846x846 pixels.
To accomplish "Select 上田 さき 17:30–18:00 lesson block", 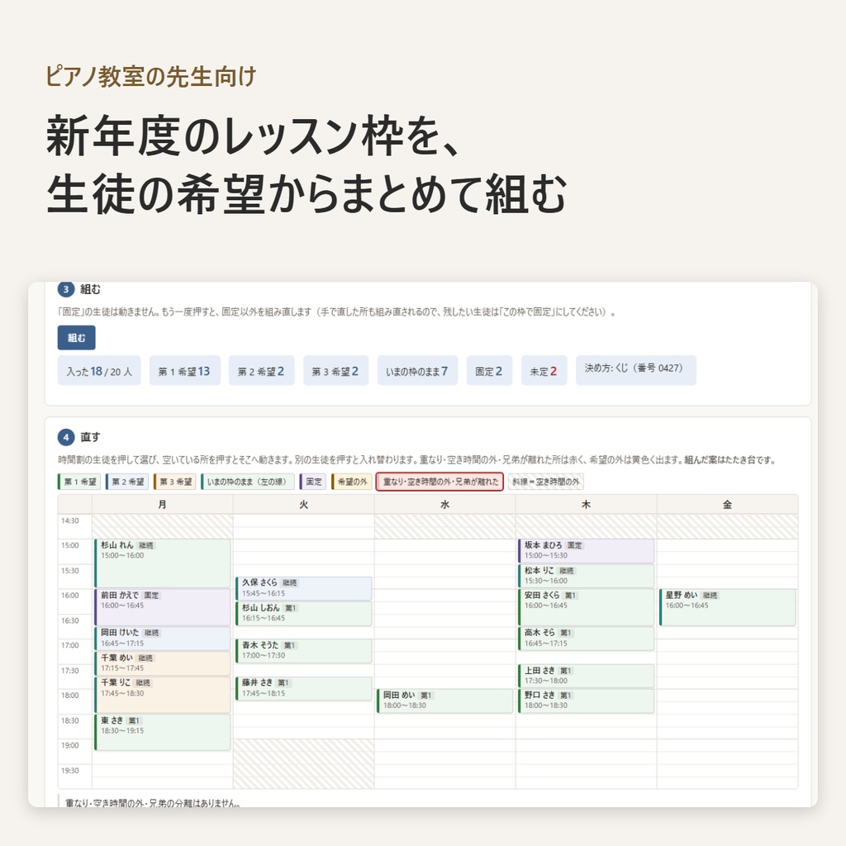I will [587, 676].
